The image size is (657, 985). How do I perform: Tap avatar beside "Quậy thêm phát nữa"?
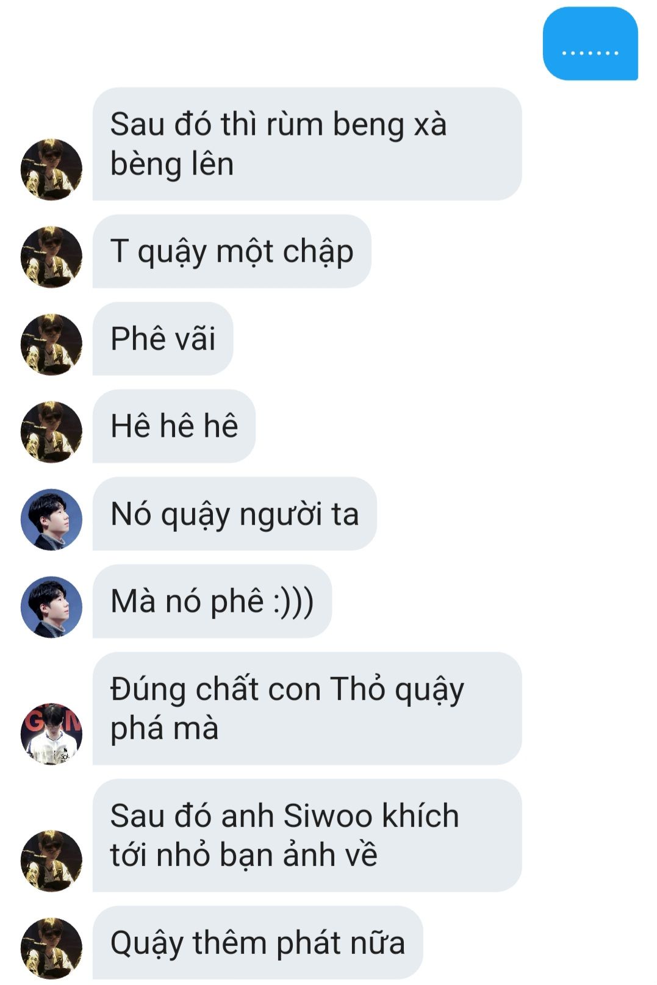point(51,948)
